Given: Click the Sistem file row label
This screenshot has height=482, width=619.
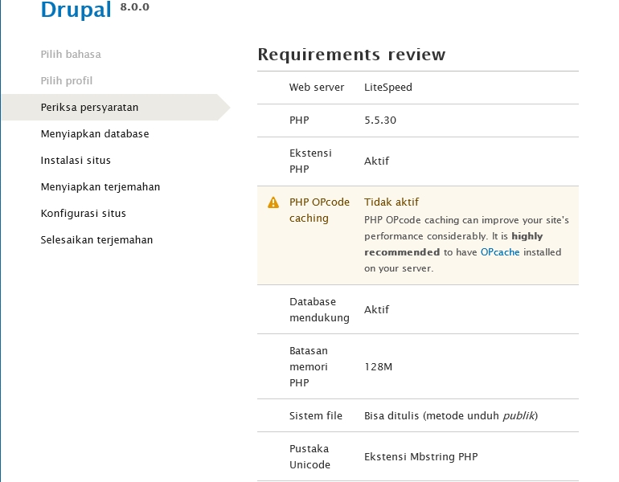Looking at the screenshot, I should (316, 416).
